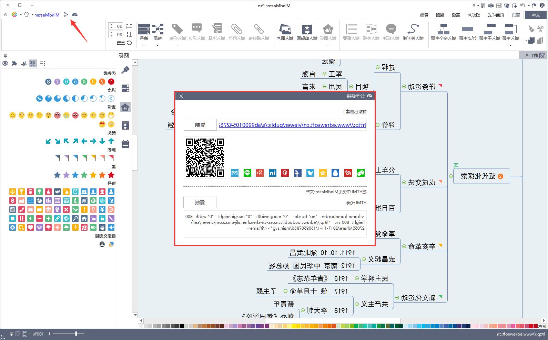Click the scissors cut icon
The height and width of the screenshot is (340, 548).
pyautogui.click(x=540, y=29)
